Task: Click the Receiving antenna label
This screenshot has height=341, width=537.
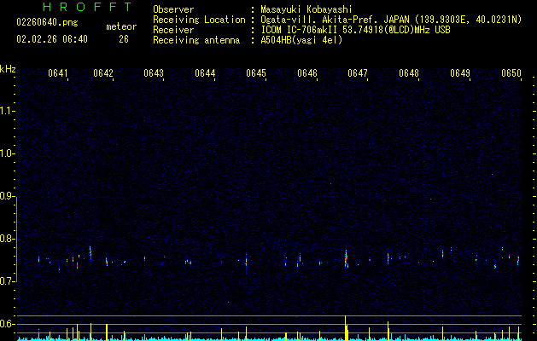Action: coord(196,40)
